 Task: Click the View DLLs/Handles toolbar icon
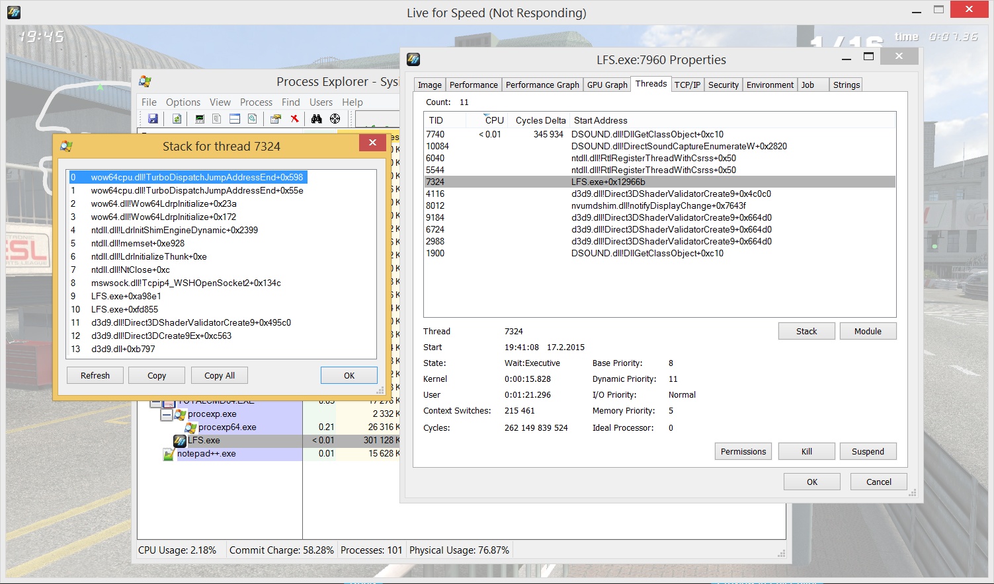tap(253, 119)
